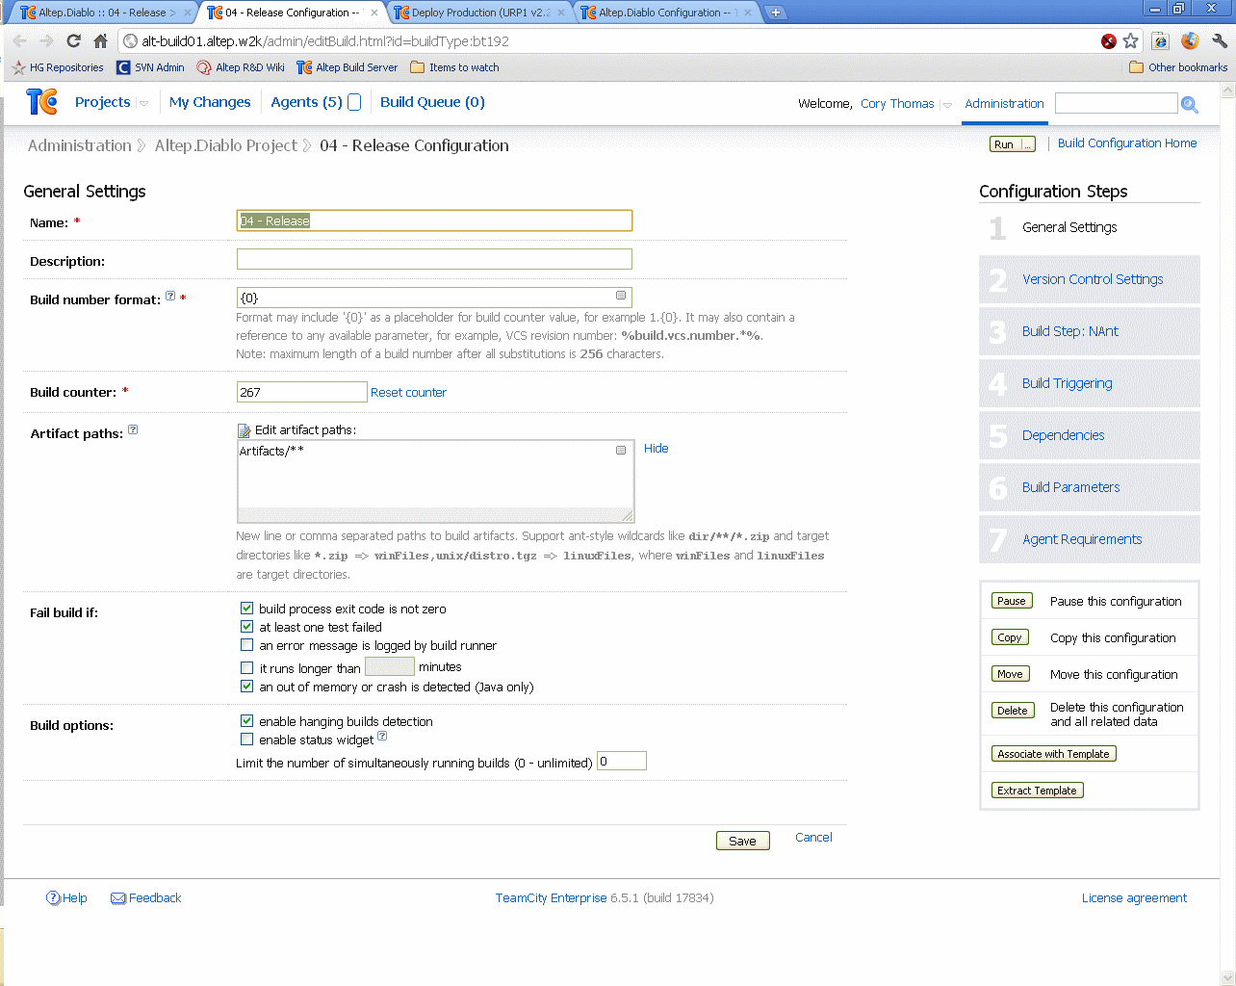Open the wrench settings menu icon

[x=1220, y=40]
